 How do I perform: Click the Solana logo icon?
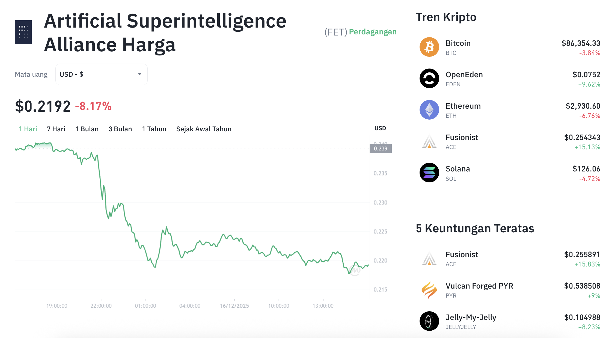tap(429, 173)
